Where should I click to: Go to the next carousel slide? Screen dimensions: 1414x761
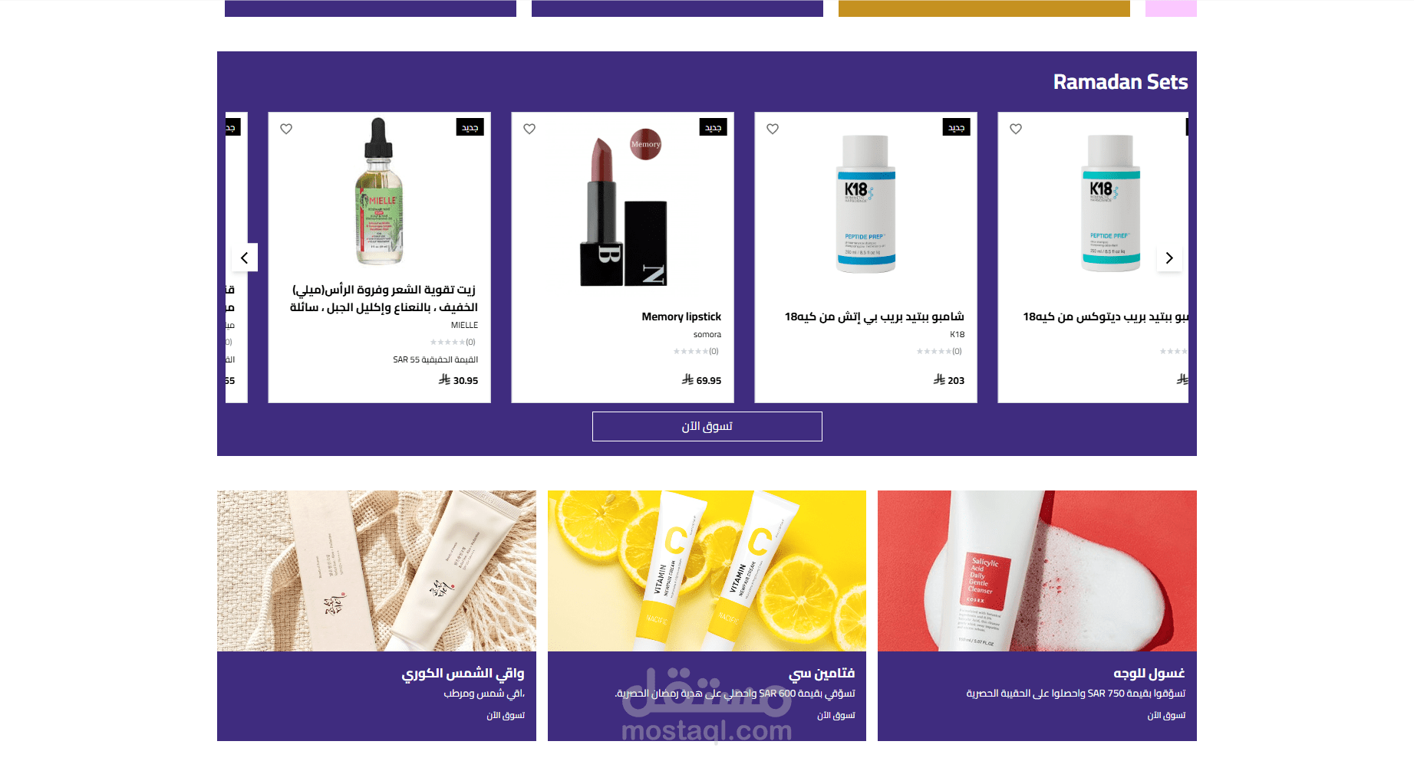coord(1169,258)
